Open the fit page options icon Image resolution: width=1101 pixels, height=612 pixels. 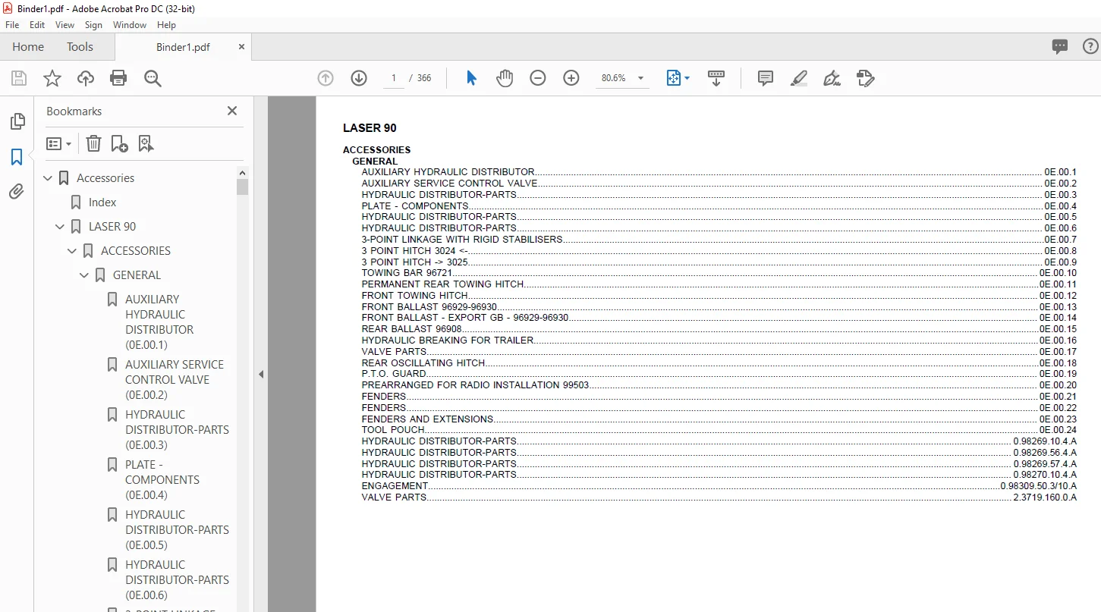coord(678,78)
